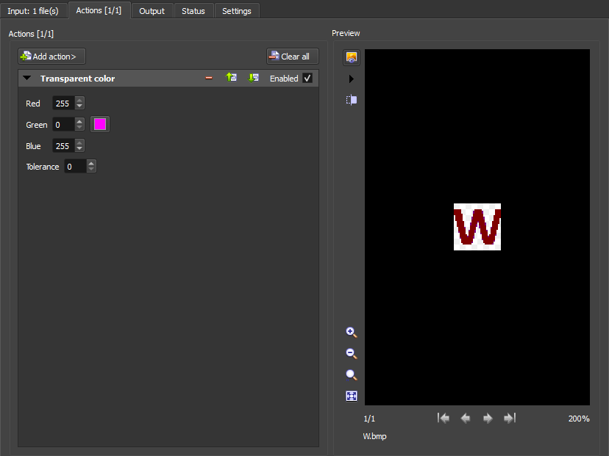Collapse the Transparent color section
609x456 pixels.
(27, 79)
